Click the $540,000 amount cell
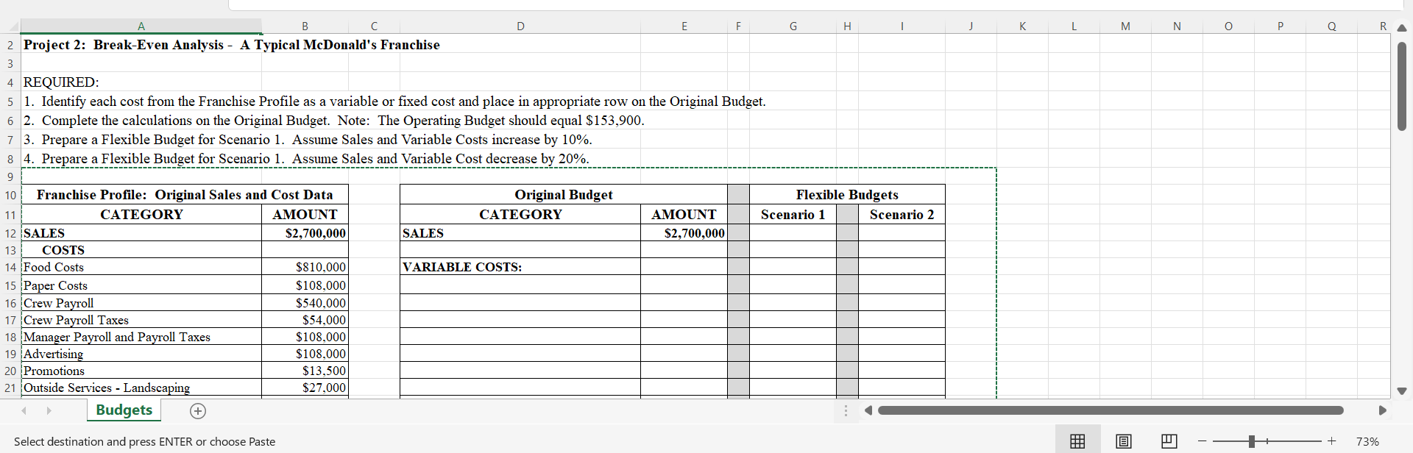The height and width of the screenshot is (453, 1413). pos(305,303)
